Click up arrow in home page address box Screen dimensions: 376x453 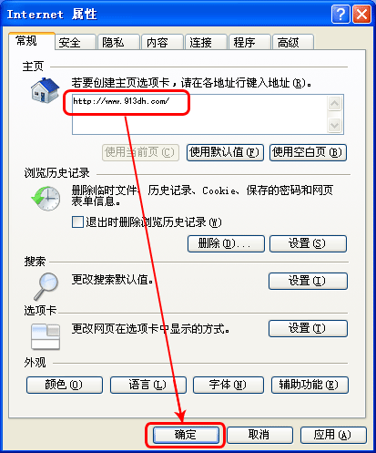(x=334, y=104)
